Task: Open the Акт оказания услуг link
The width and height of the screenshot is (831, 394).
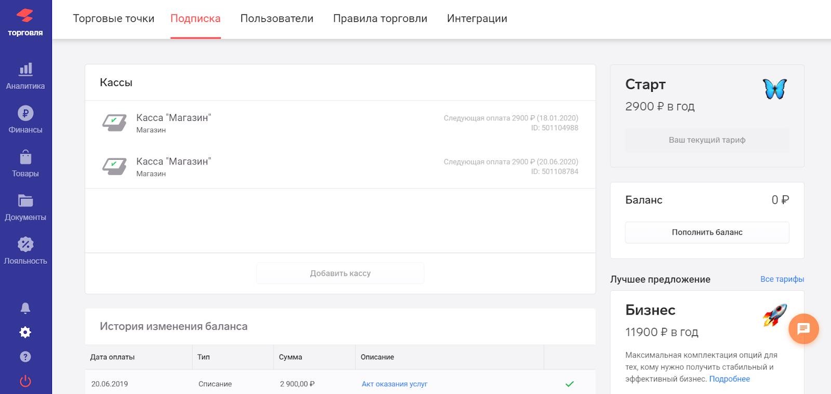Action: coord(395,384)
